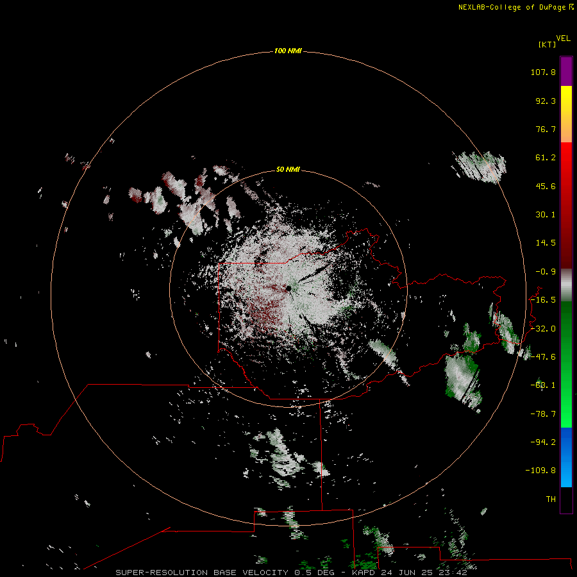Click the 45.6 velocity scale value
577x577 pixels.
click(546, 186)
